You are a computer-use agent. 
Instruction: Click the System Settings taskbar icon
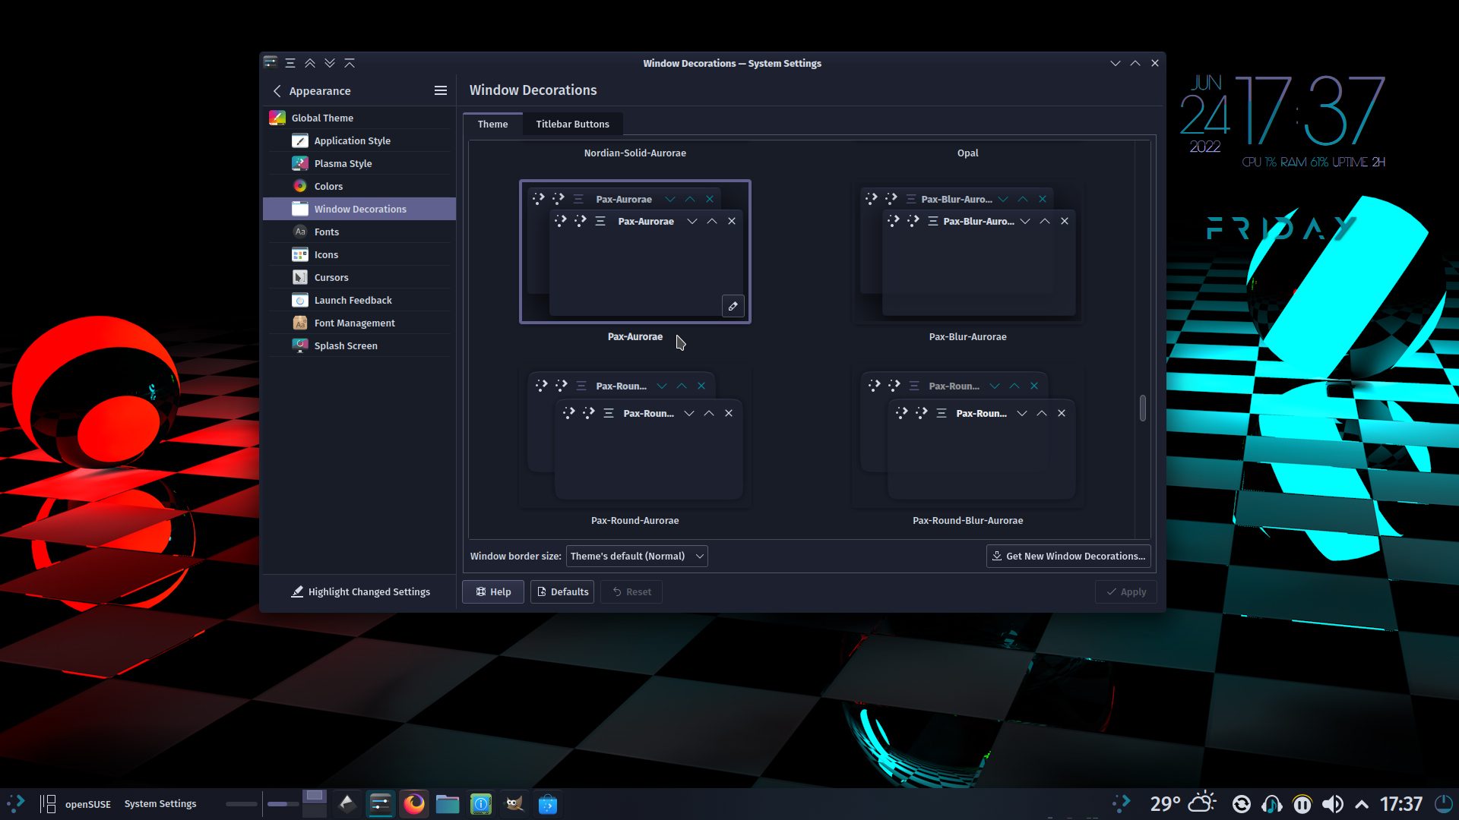click(x=381, y=803)
